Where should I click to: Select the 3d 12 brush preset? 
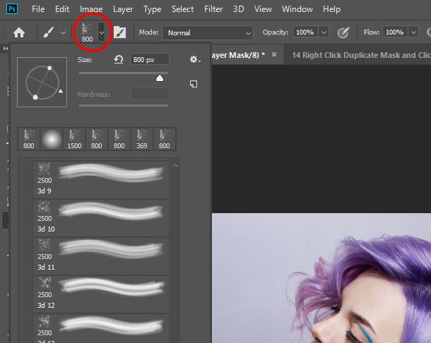tap(101, 294)
